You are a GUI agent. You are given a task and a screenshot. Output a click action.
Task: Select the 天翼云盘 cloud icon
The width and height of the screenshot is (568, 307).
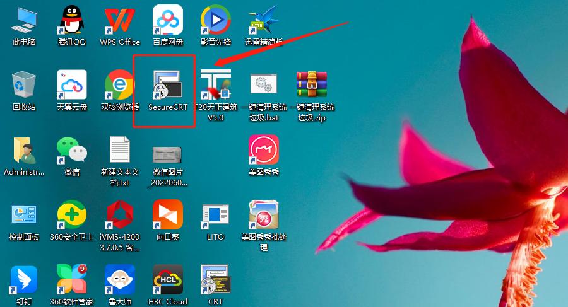tap(72, 84)
